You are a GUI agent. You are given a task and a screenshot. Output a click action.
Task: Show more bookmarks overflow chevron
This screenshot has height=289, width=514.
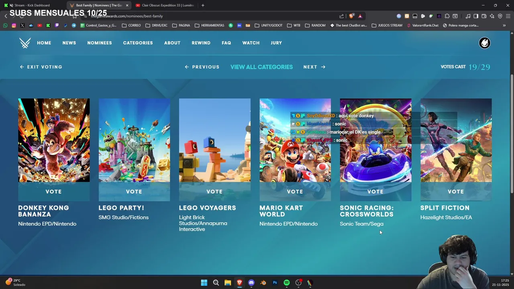(x=504, y=25)
